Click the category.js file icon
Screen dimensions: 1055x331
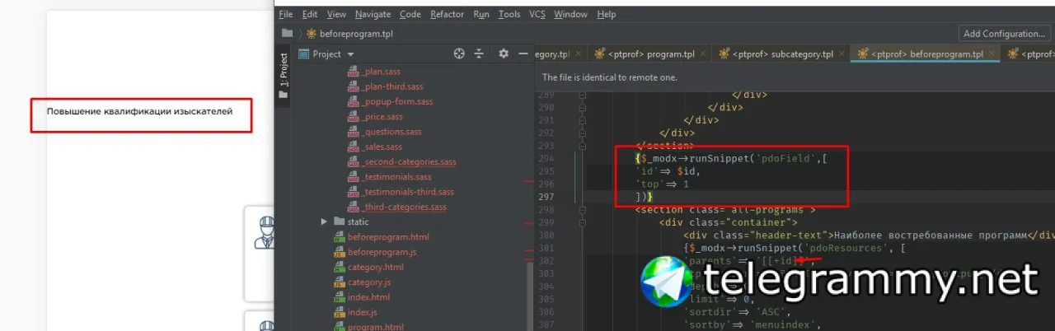click(x=339, y=282)
